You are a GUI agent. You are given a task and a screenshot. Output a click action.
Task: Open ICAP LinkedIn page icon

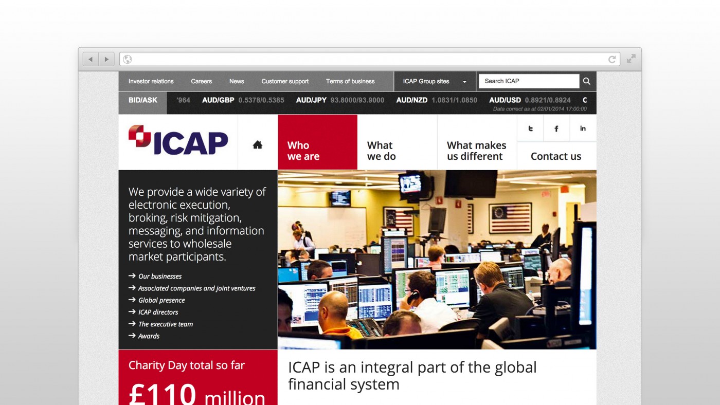coord(583,128)
